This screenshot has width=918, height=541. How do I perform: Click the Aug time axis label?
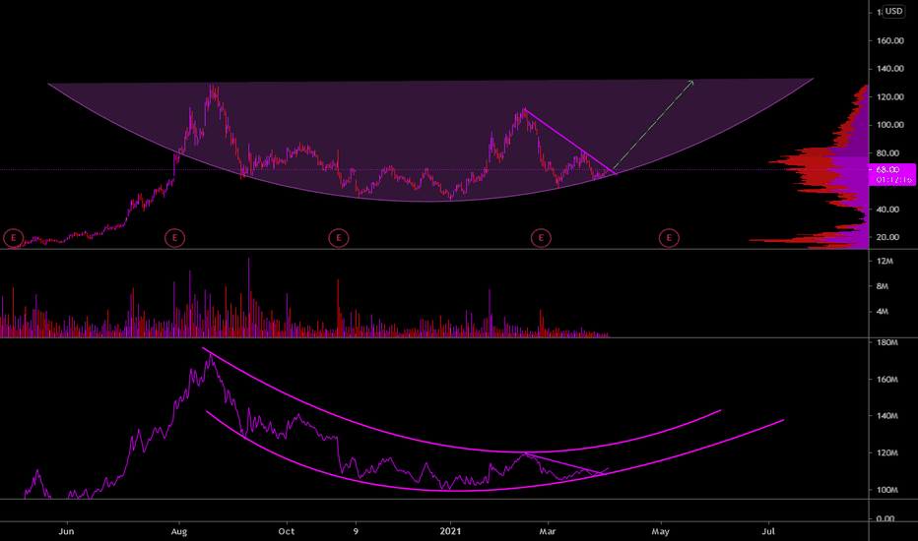(x=178, y=531)
